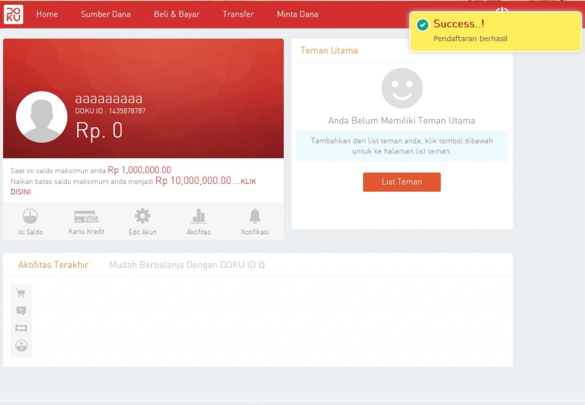Viewport: 585px width, 405px height.
Task: Open the Sumber Dana menu
Action: [x=106, y=14]
